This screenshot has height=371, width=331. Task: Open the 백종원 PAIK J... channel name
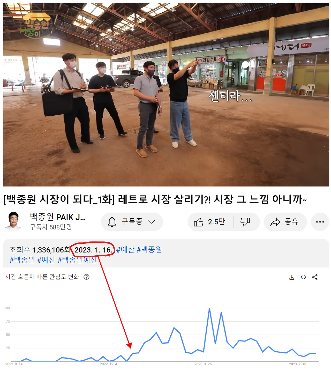coord(58,217)
